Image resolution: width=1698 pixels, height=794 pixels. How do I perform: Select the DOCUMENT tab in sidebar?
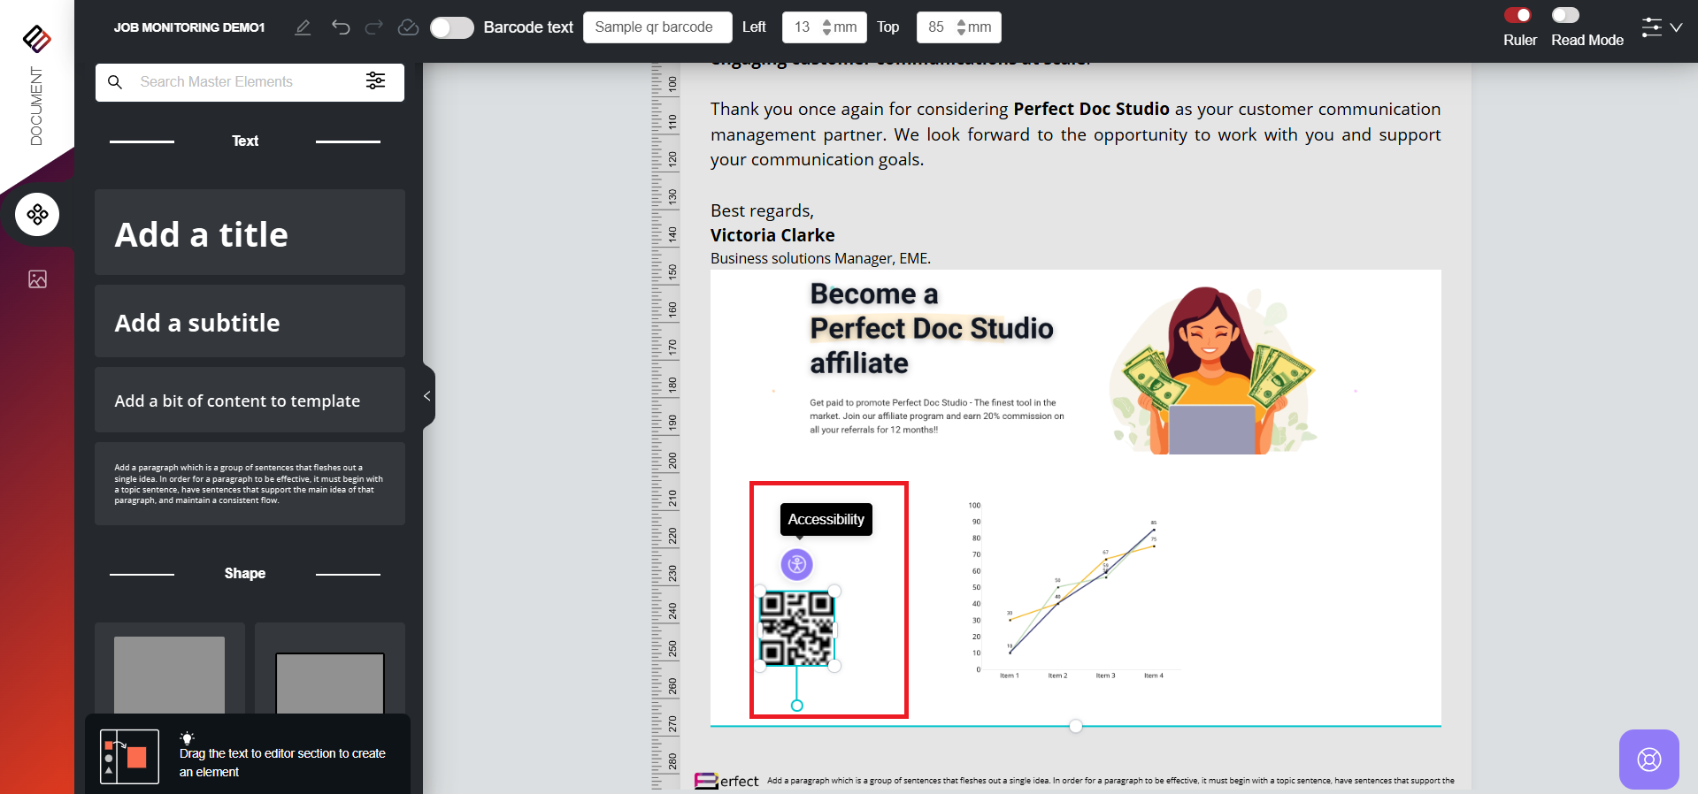tap(36, 106)
